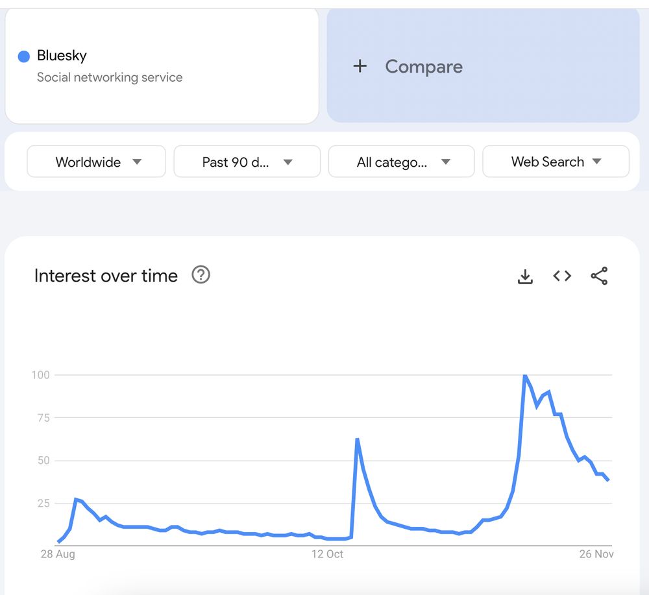This screenshot has height=595, width=649.
Task: Click the 26 Nov axis label
Action: click(x=596, y=554)
